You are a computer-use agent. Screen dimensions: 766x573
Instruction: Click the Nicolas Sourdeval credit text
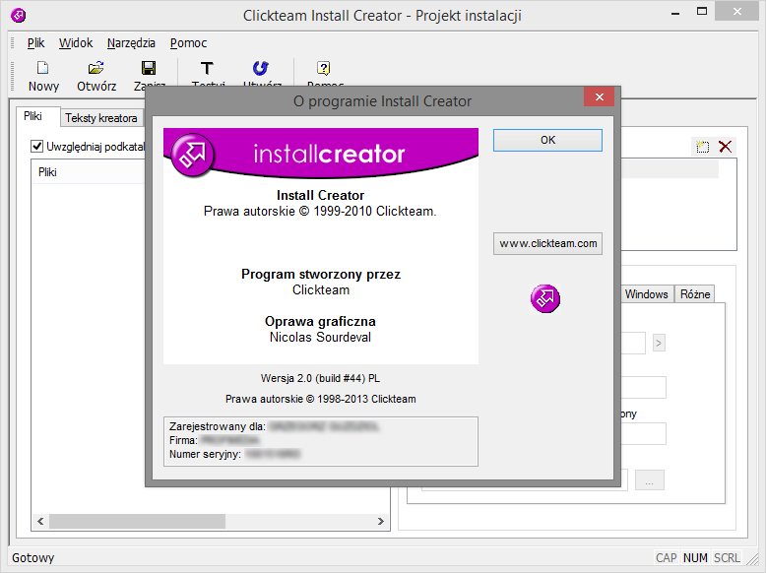click(320, 338)
